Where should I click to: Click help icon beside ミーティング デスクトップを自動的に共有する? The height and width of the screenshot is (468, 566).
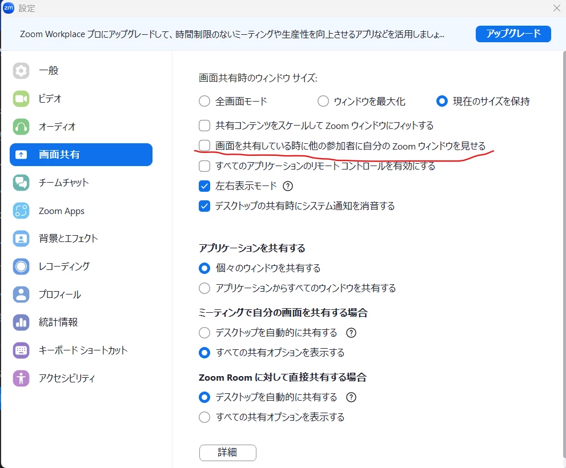pos(351,333)
